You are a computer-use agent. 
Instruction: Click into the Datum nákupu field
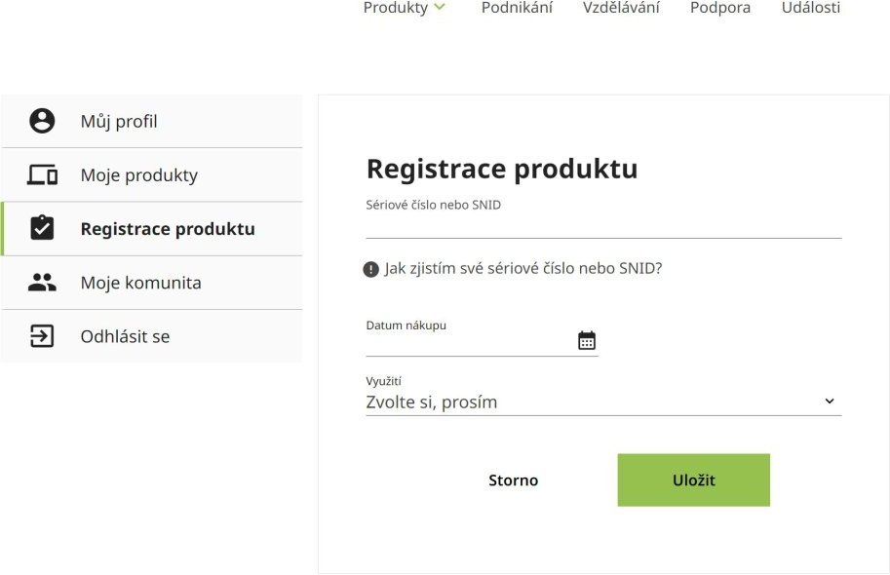pos(470,343)
